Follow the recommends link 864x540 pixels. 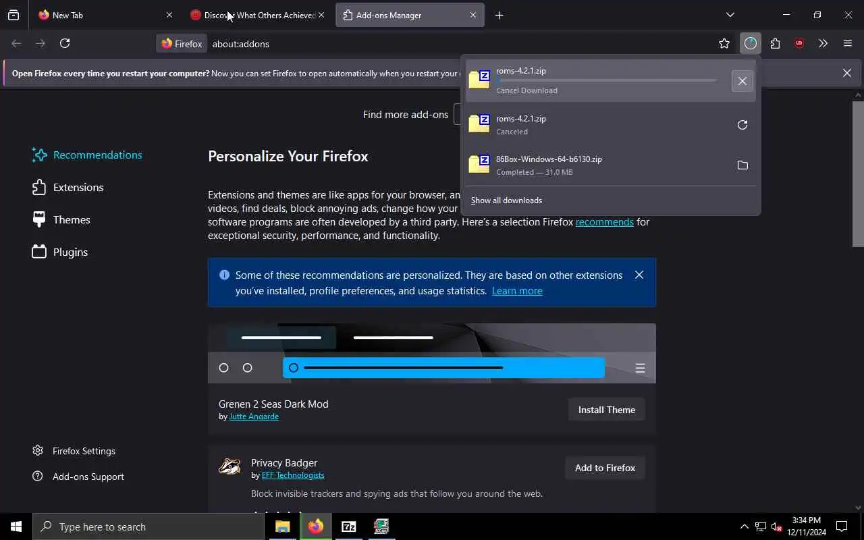click(x=605, y=221)
